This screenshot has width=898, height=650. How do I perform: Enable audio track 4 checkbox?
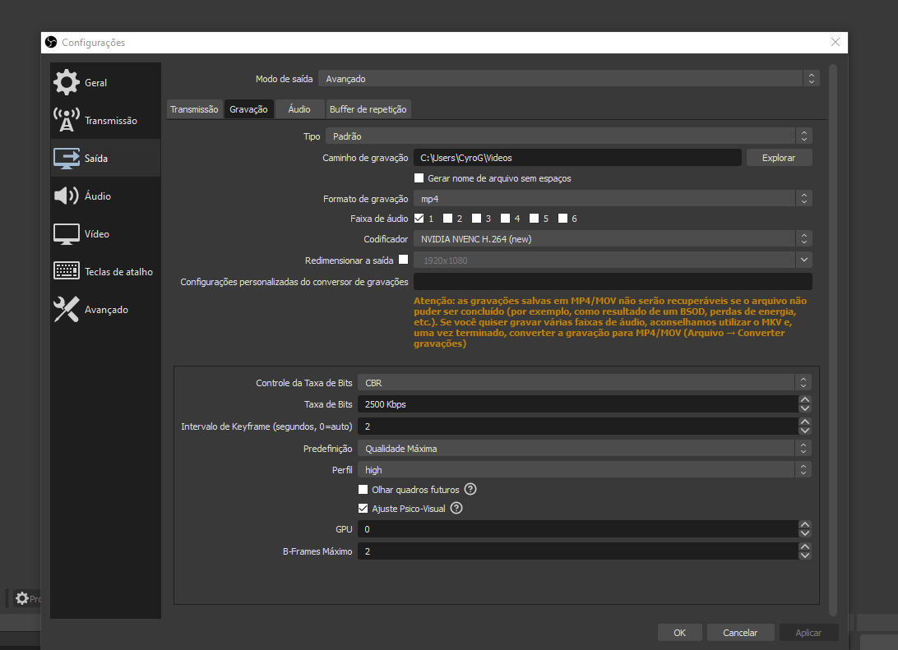point(505,218)
